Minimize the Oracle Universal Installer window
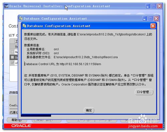The image size is (167, 132). (x=148, y=6)
